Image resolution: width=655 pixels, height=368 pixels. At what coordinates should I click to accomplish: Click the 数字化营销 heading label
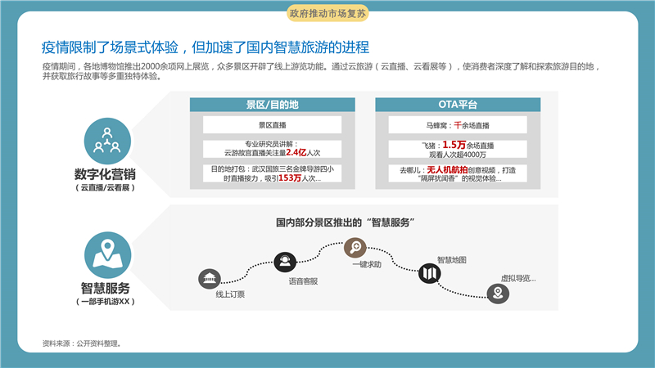point(105,174)
